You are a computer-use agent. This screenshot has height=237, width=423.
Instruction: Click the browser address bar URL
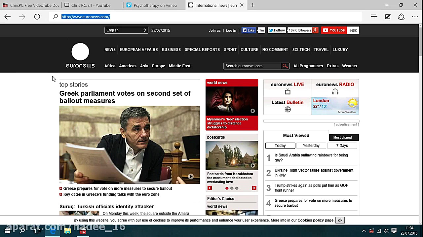(86, 17)
